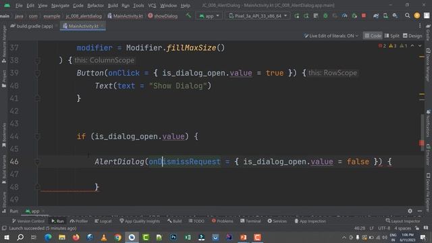This screenshot has height=243, width=432.
Task: Open SDK Manager from the toolbar icon
Action: 395,16
